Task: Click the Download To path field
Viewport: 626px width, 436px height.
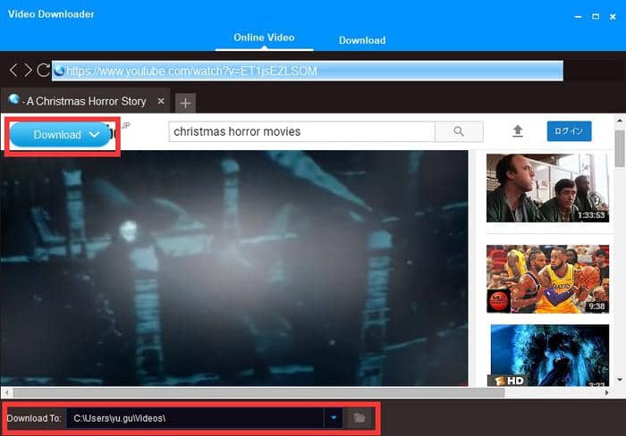Action: [195, 418]
